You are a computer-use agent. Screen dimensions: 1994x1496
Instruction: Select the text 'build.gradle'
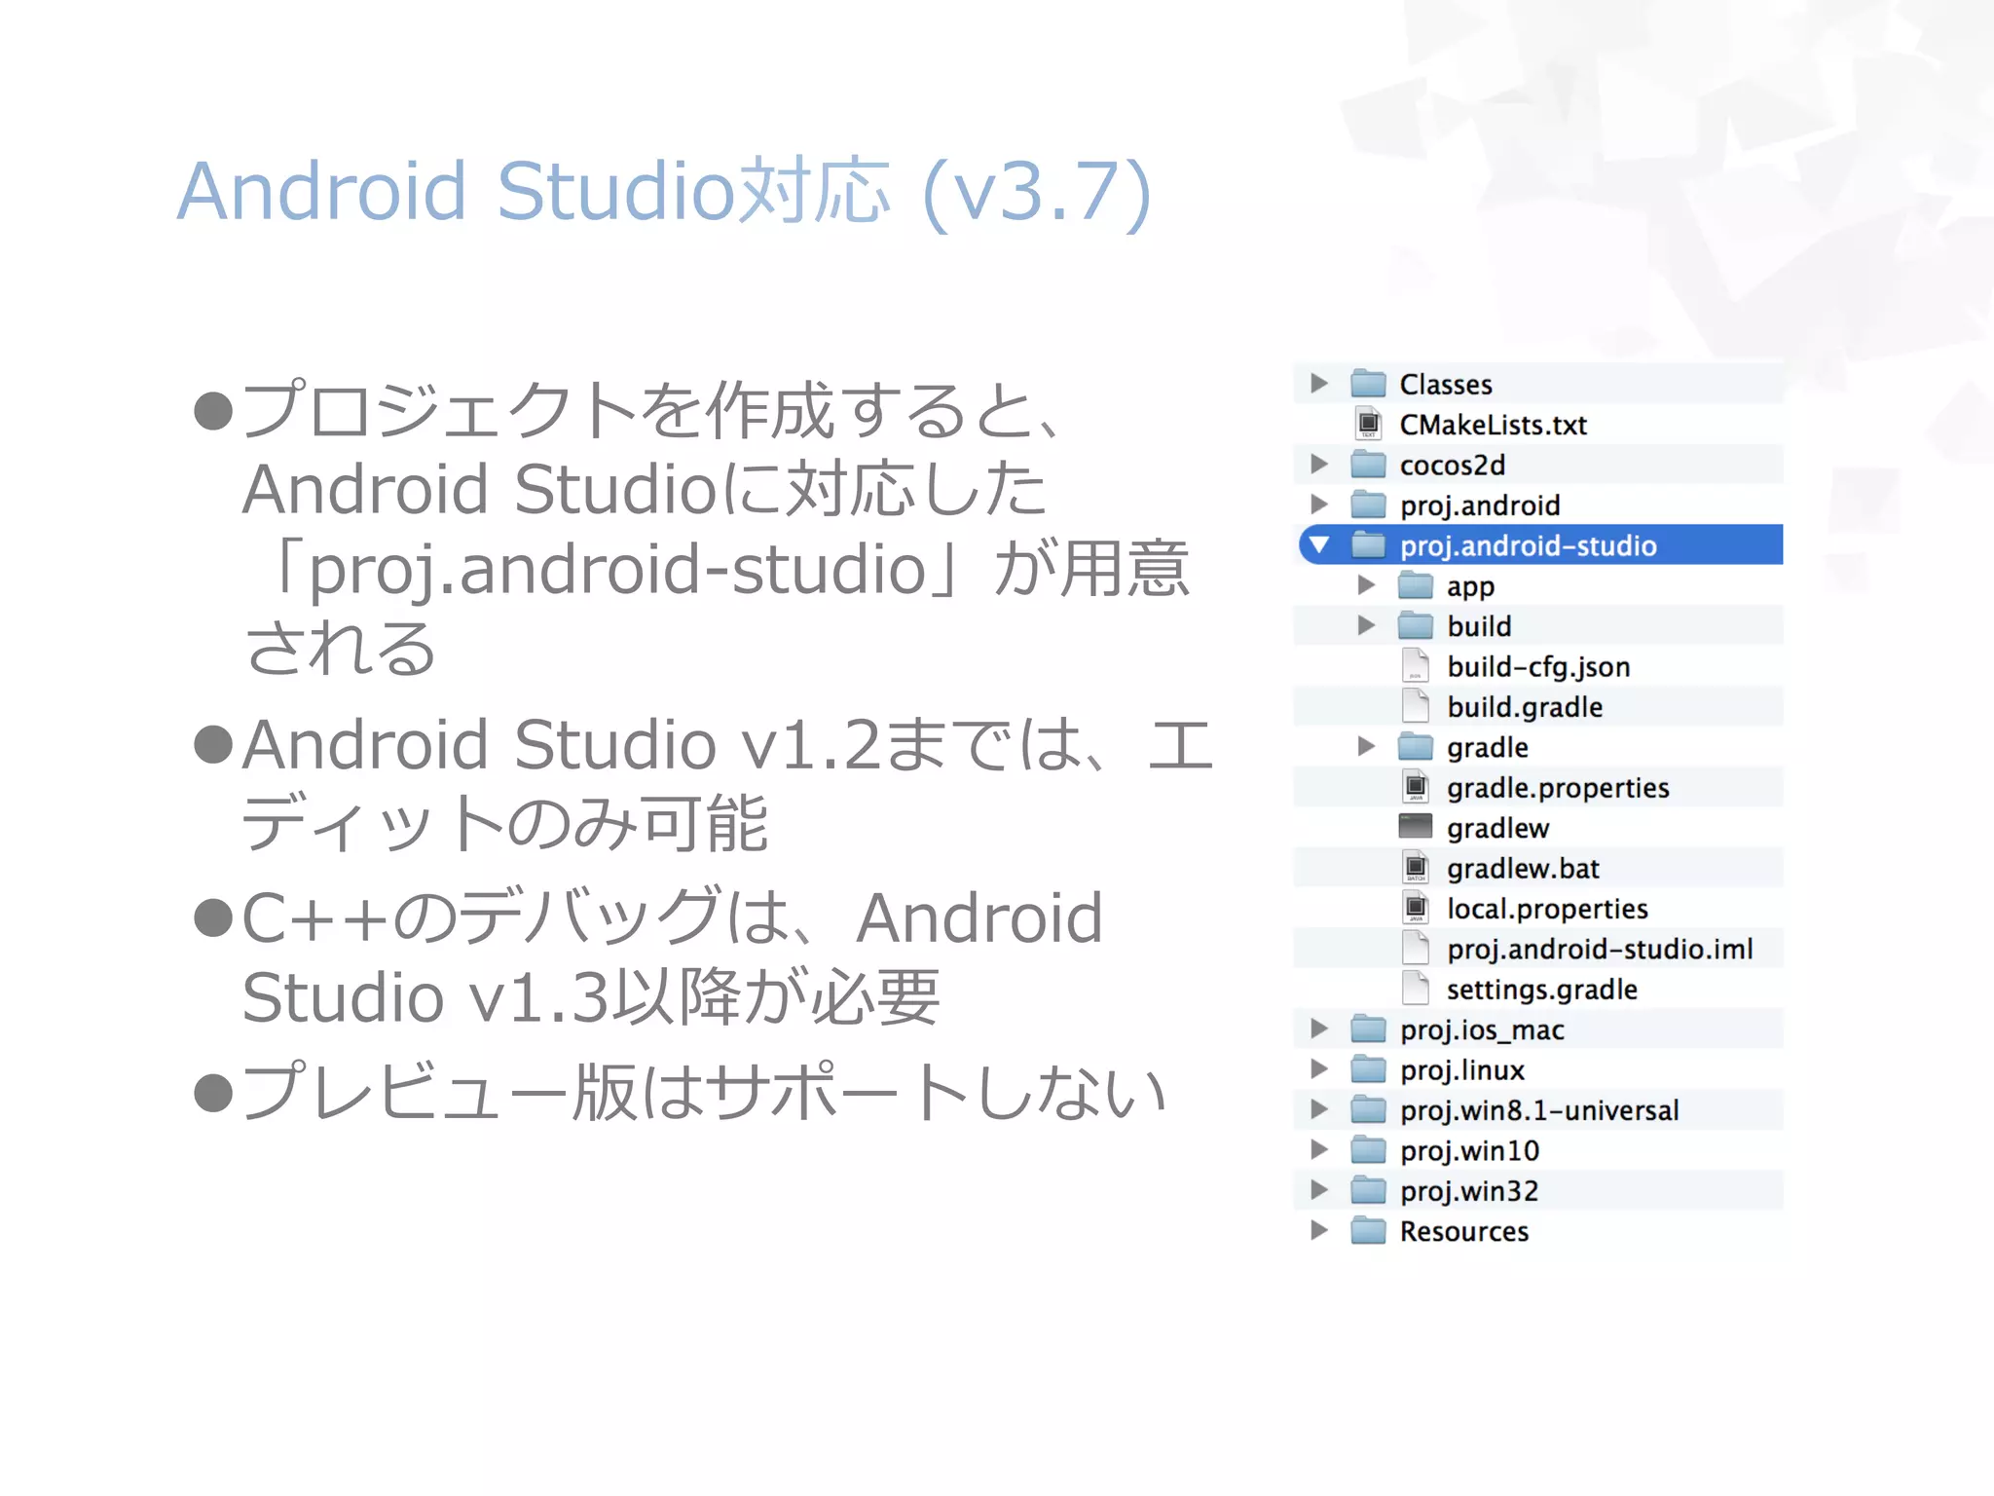pyautogui.click(x=1525, y=707)
